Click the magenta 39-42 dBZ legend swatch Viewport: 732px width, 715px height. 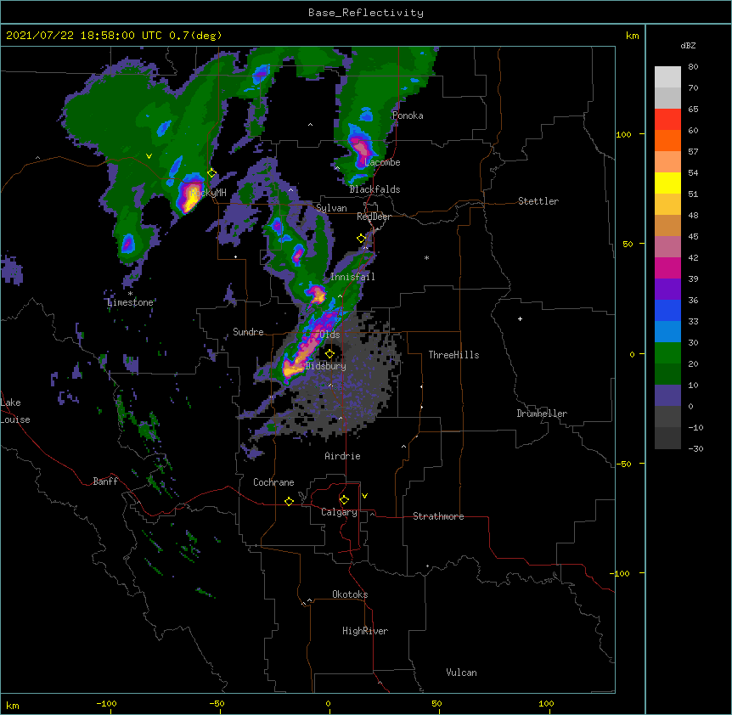click(667, 267)
